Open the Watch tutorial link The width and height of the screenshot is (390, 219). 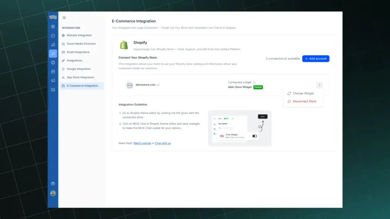point(142,143)
